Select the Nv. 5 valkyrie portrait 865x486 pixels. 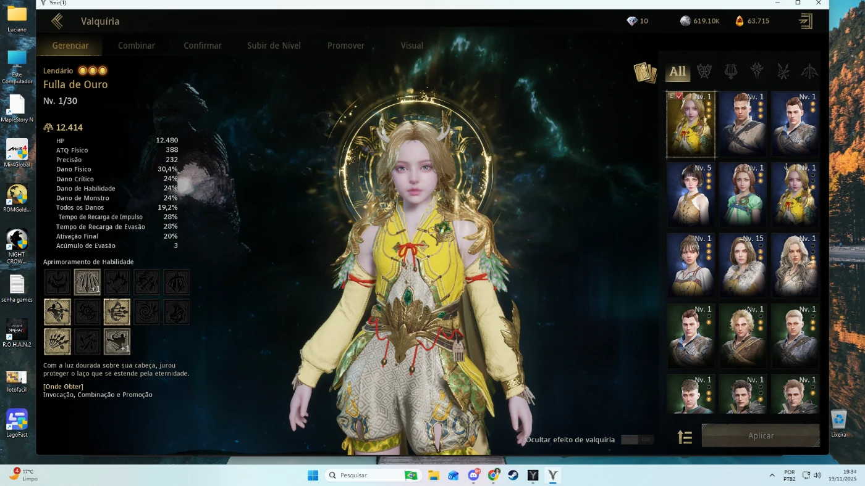pyautogui.click(x=691, y=195)
